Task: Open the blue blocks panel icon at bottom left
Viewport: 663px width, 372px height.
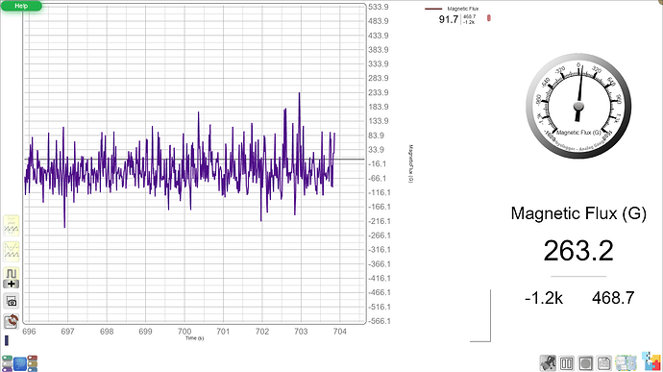Action: [x=20, y=363]
